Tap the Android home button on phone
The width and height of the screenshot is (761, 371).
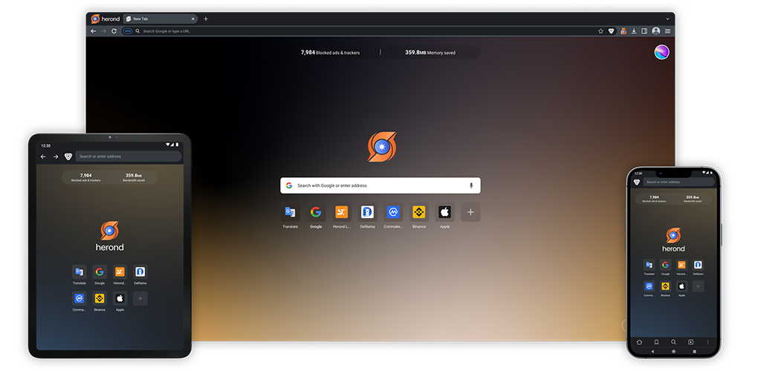point(673,351)
